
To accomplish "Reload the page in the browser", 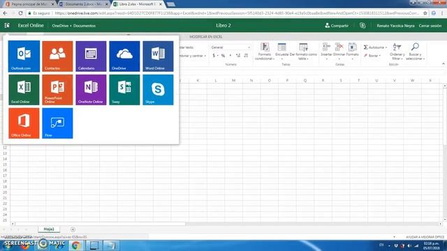I will pos(20,13).
